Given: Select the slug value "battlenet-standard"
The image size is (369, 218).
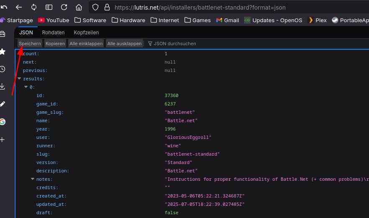Looking at the screenshot, I should (x=192, y=154).
